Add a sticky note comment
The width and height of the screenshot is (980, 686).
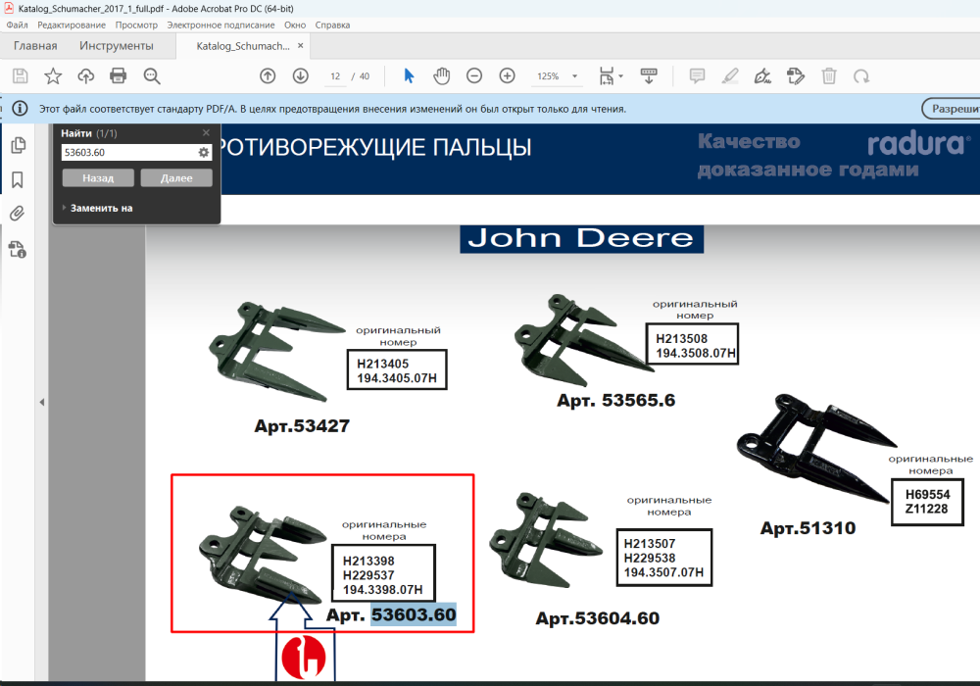[697, 76]
